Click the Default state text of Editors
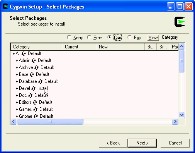This screenshot has width=195, height=153. pos(46,102)
